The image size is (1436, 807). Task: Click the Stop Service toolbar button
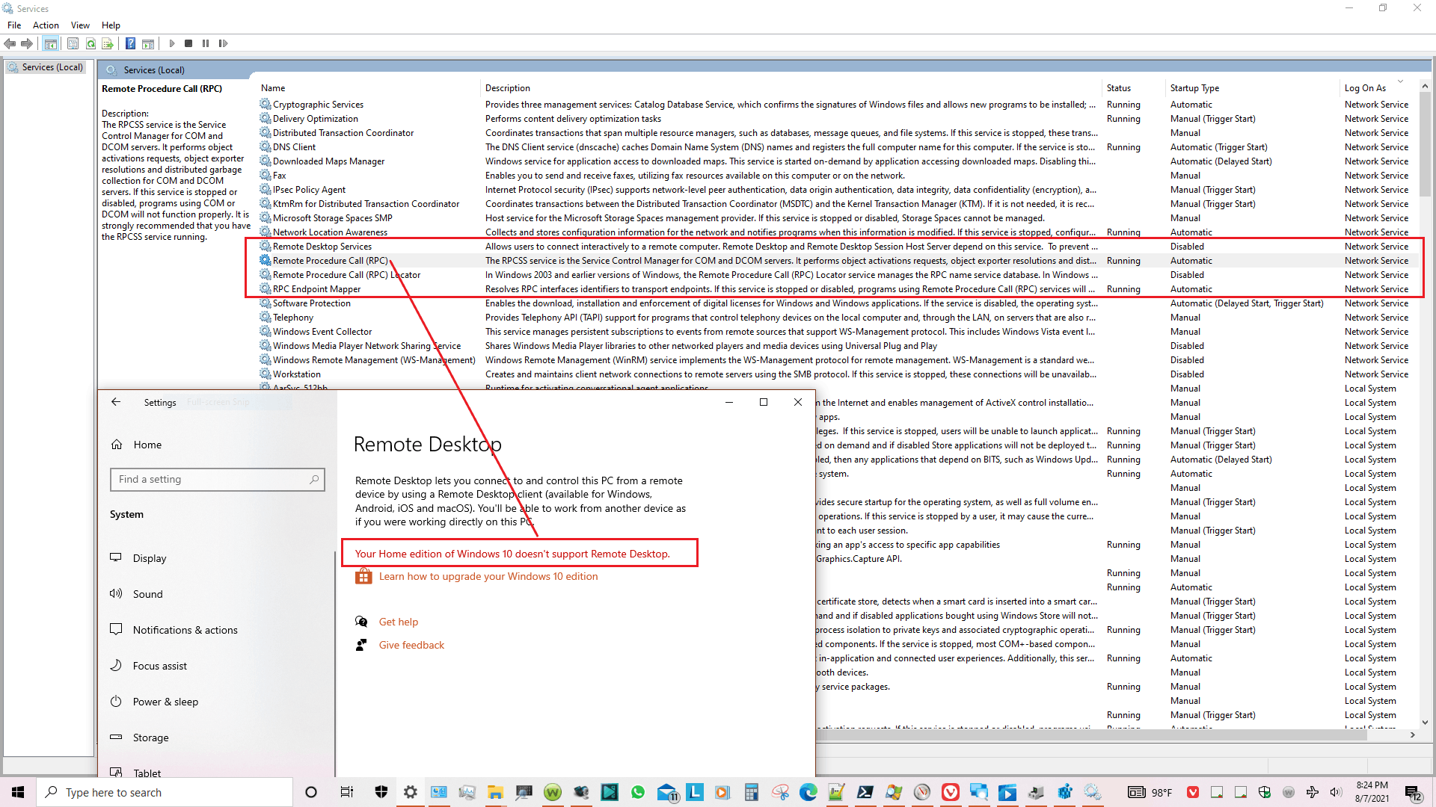(188, 43)
